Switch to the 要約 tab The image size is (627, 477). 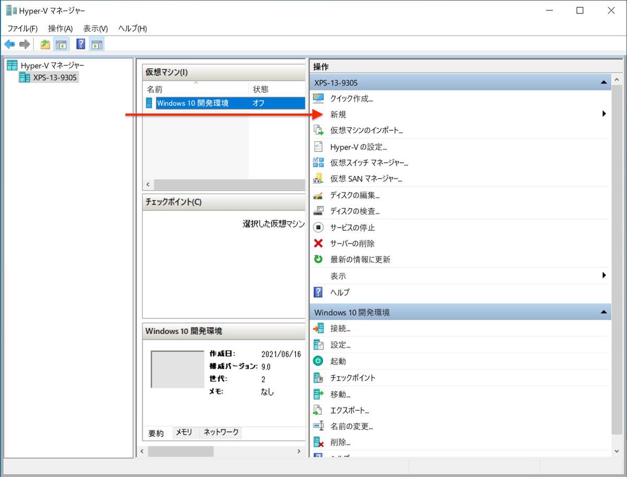pyautogui.click(x=156, y=433)
